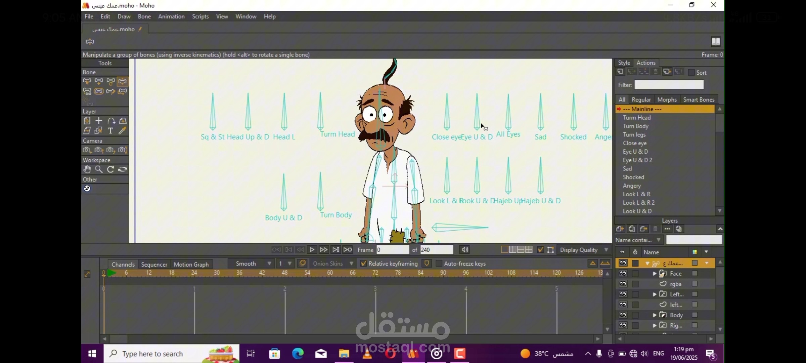Click the current Frame number field
This screenshot has height=363, width=806.
point(393,250)
